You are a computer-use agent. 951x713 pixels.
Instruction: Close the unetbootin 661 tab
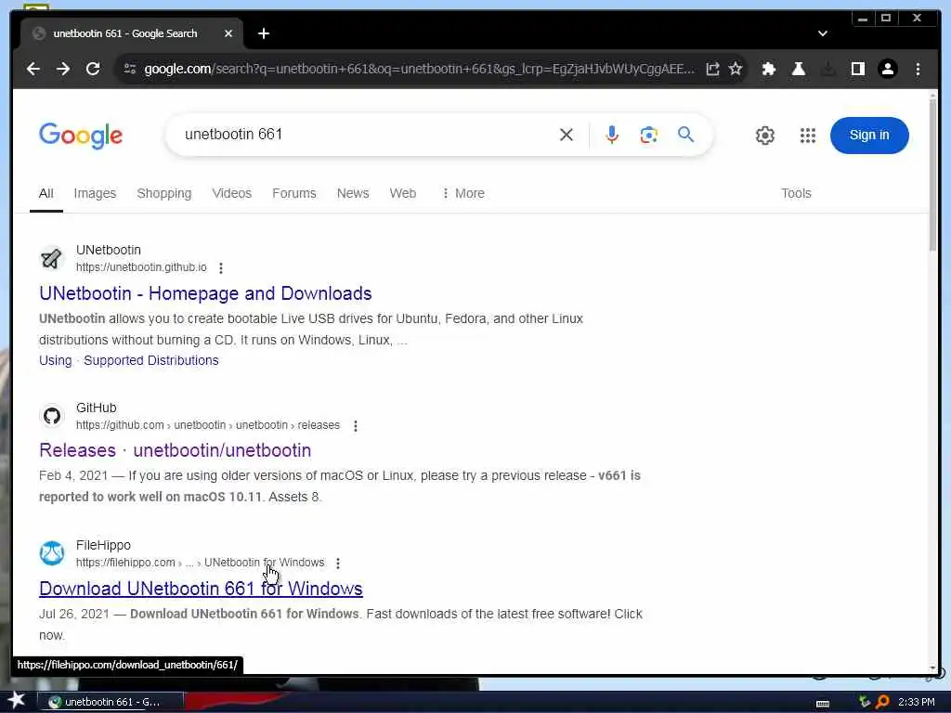[x=228, y=33]
